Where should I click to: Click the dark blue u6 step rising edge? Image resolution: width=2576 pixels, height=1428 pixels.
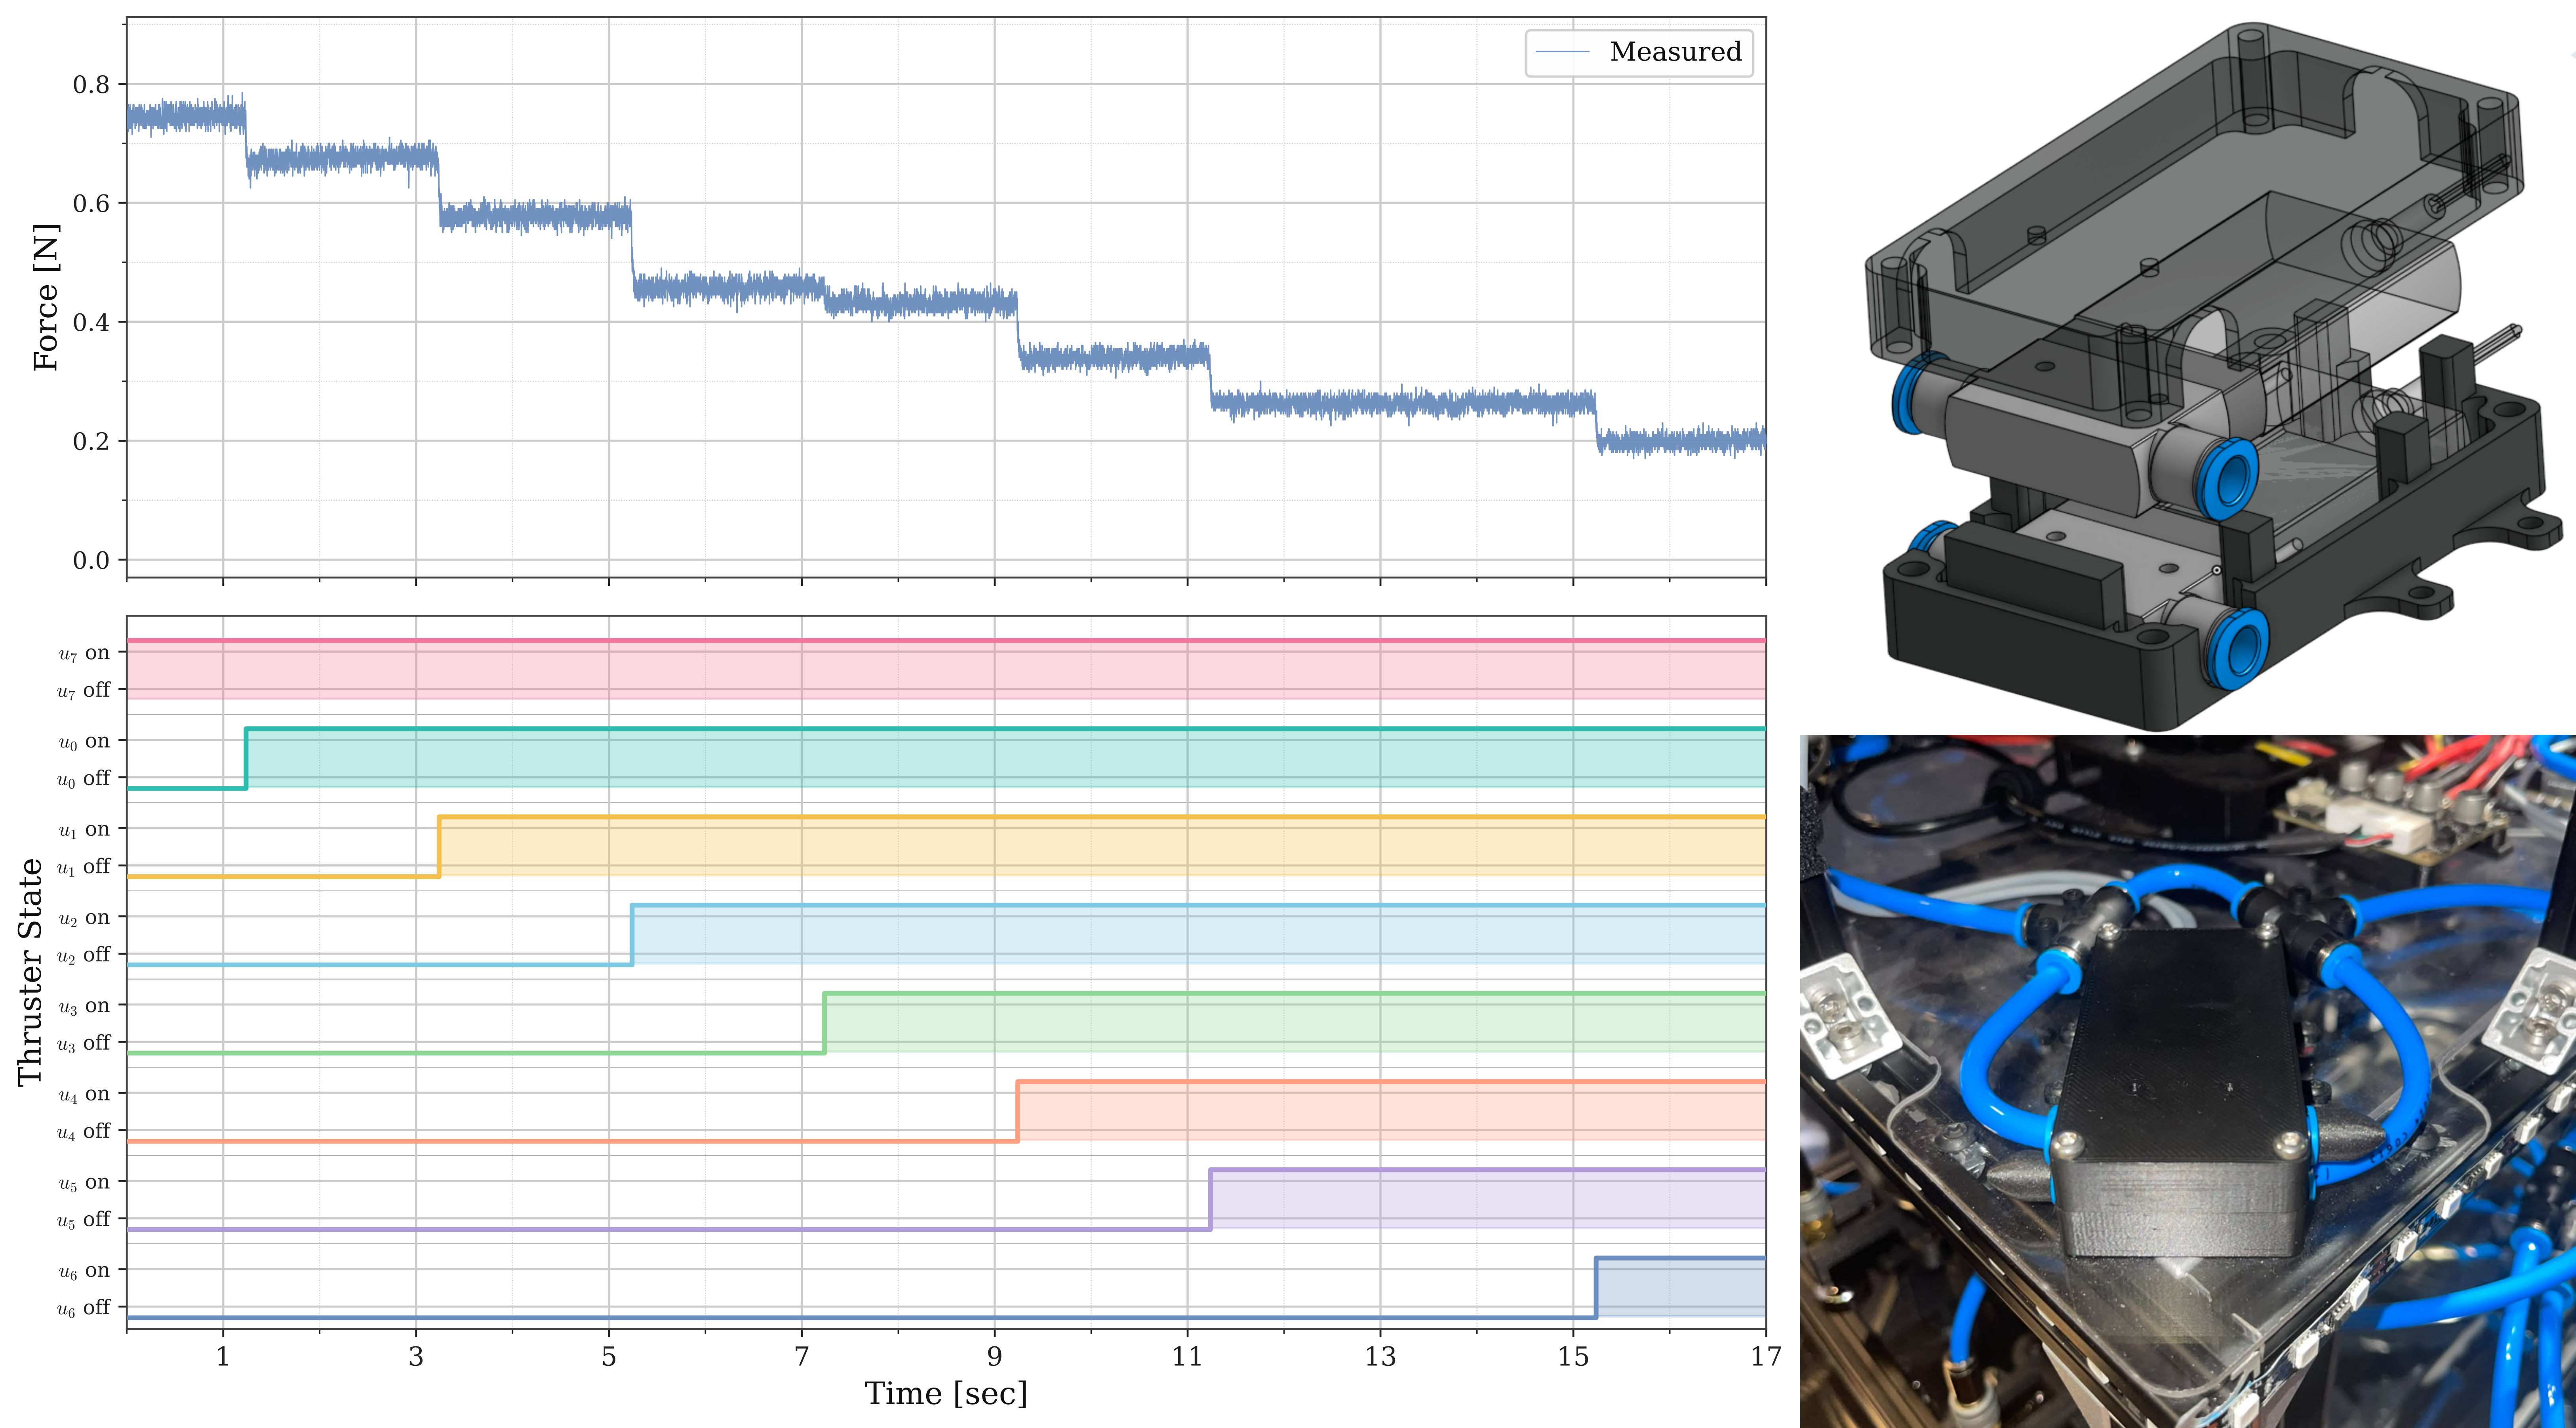coord(1596,1288)
